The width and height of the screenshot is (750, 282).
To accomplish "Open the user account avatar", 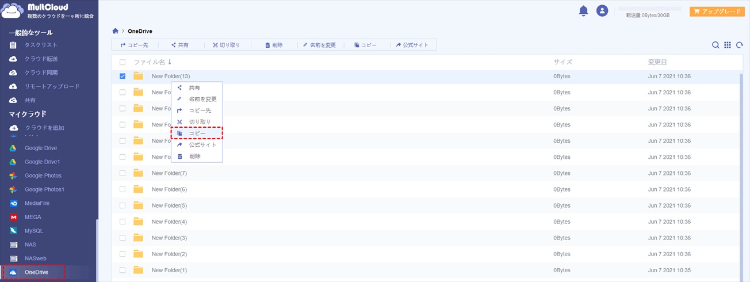I will (x=602, y=11).
